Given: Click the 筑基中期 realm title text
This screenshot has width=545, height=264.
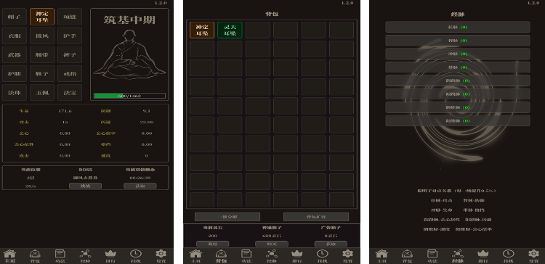Looking at the screenshot, I should point(129,20).
